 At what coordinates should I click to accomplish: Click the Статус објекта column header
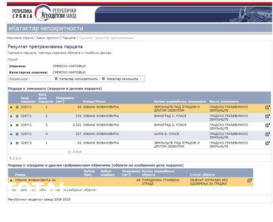(203, 175)
